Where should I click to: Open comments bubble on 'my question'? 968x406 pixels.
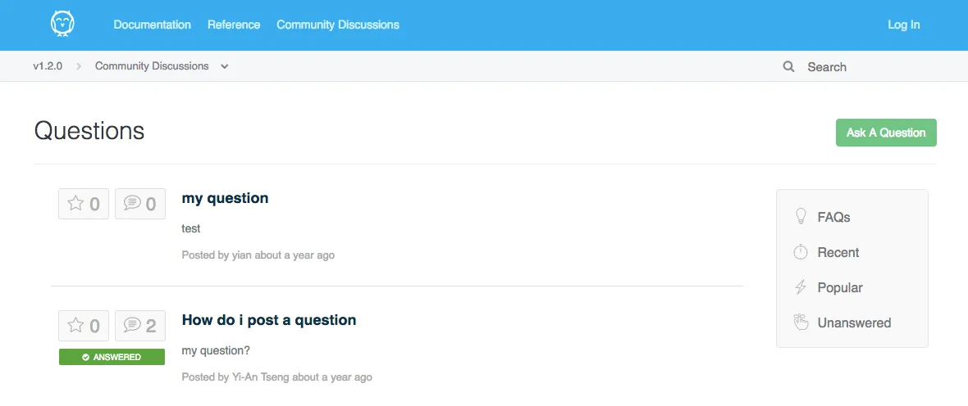coord(140,203)
